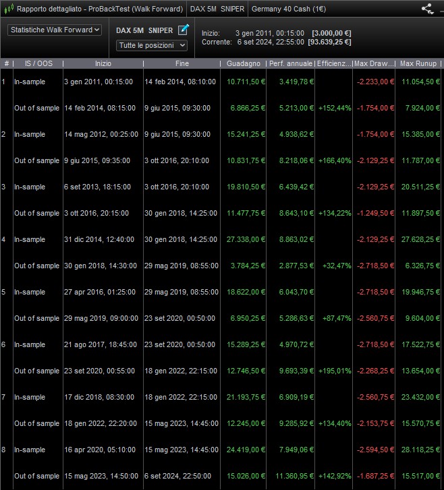Select the DAX 5M SNIPER title tab

click(217, 9)
